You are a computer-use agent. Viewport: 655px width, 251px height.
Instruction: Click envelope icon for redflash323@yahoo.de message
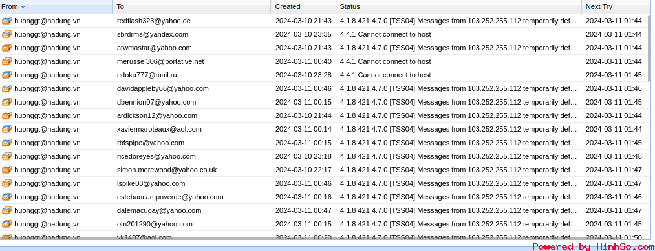pos(6,21)
